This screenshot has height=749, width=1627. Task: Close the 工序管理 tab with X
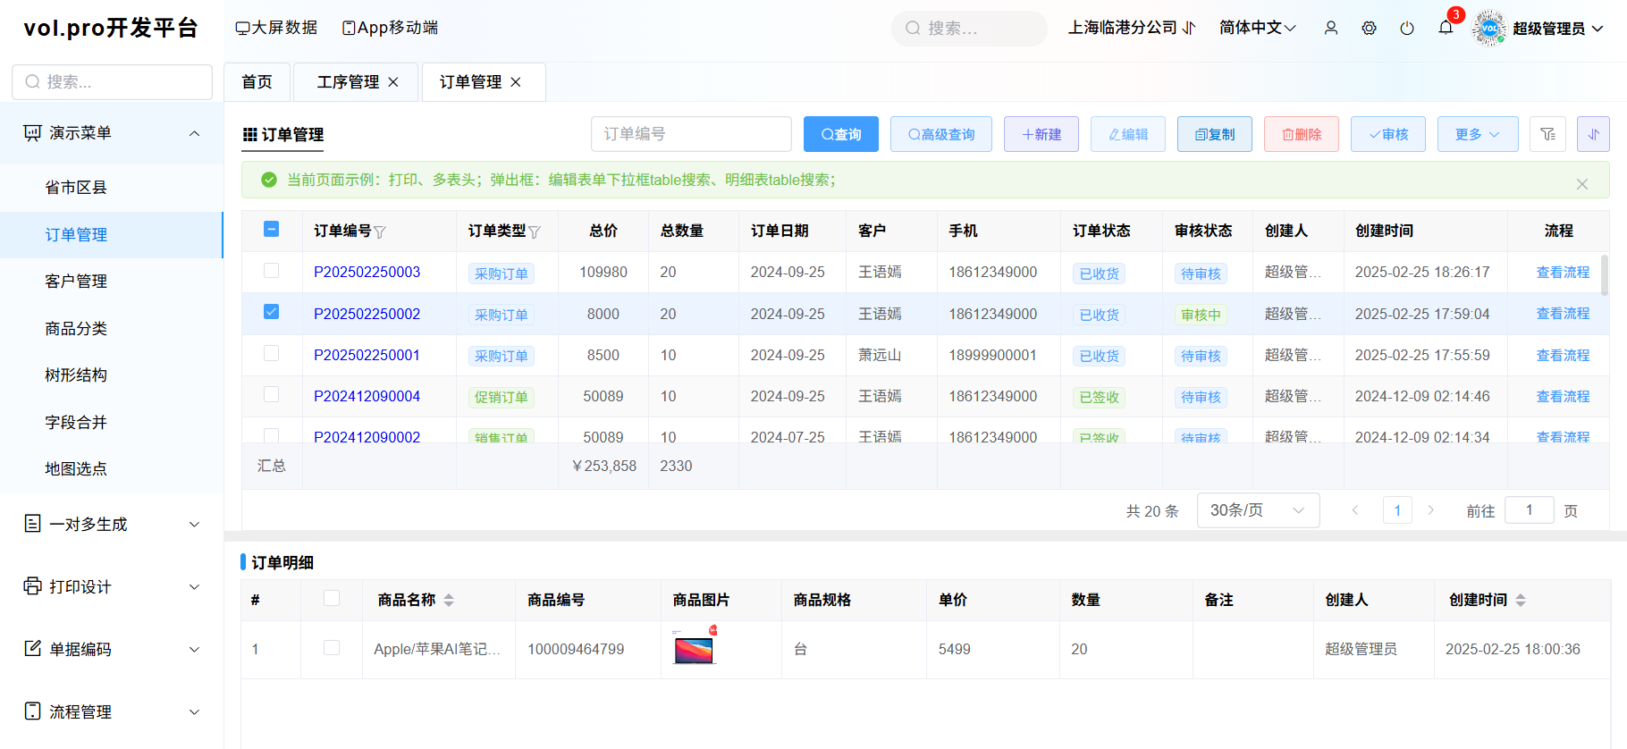coord(393,82)
